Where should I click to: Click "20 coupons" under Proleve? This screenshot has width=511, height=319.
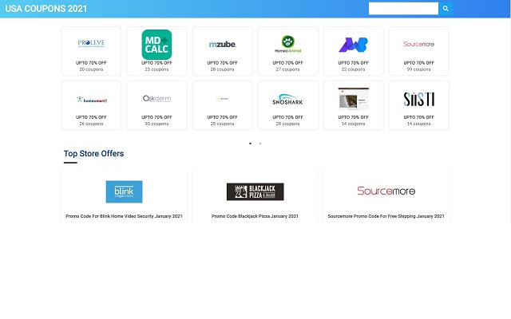[x=91, y=69]
